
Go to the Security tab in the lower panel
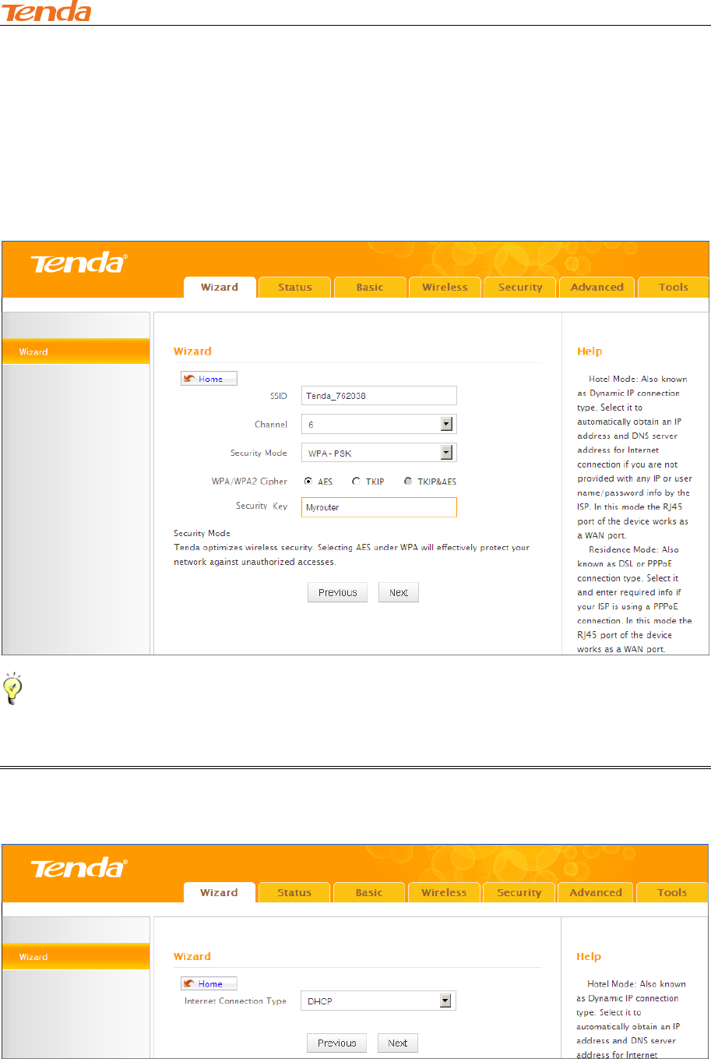pyautogui.click(x=519, y=893)
